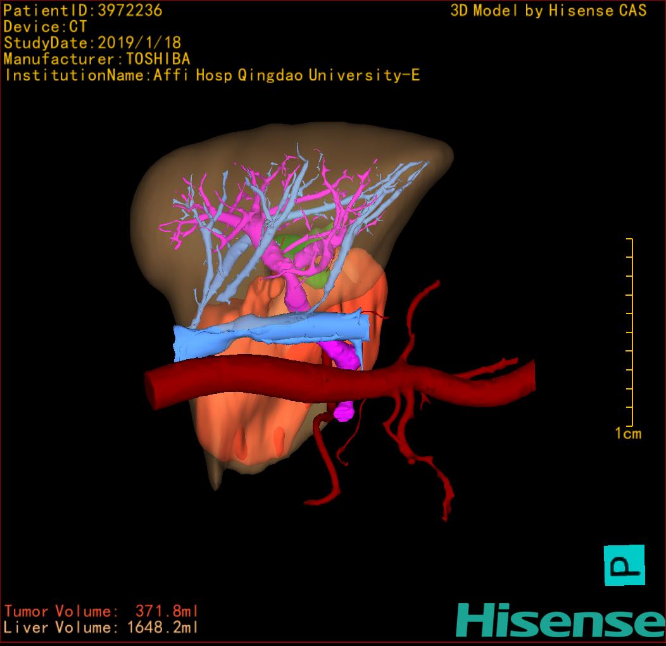This screenshot has height=646, width=666.
Task: Click the 'Tumor Volume: 371.8ml' readout
Action: click(101, 611)
